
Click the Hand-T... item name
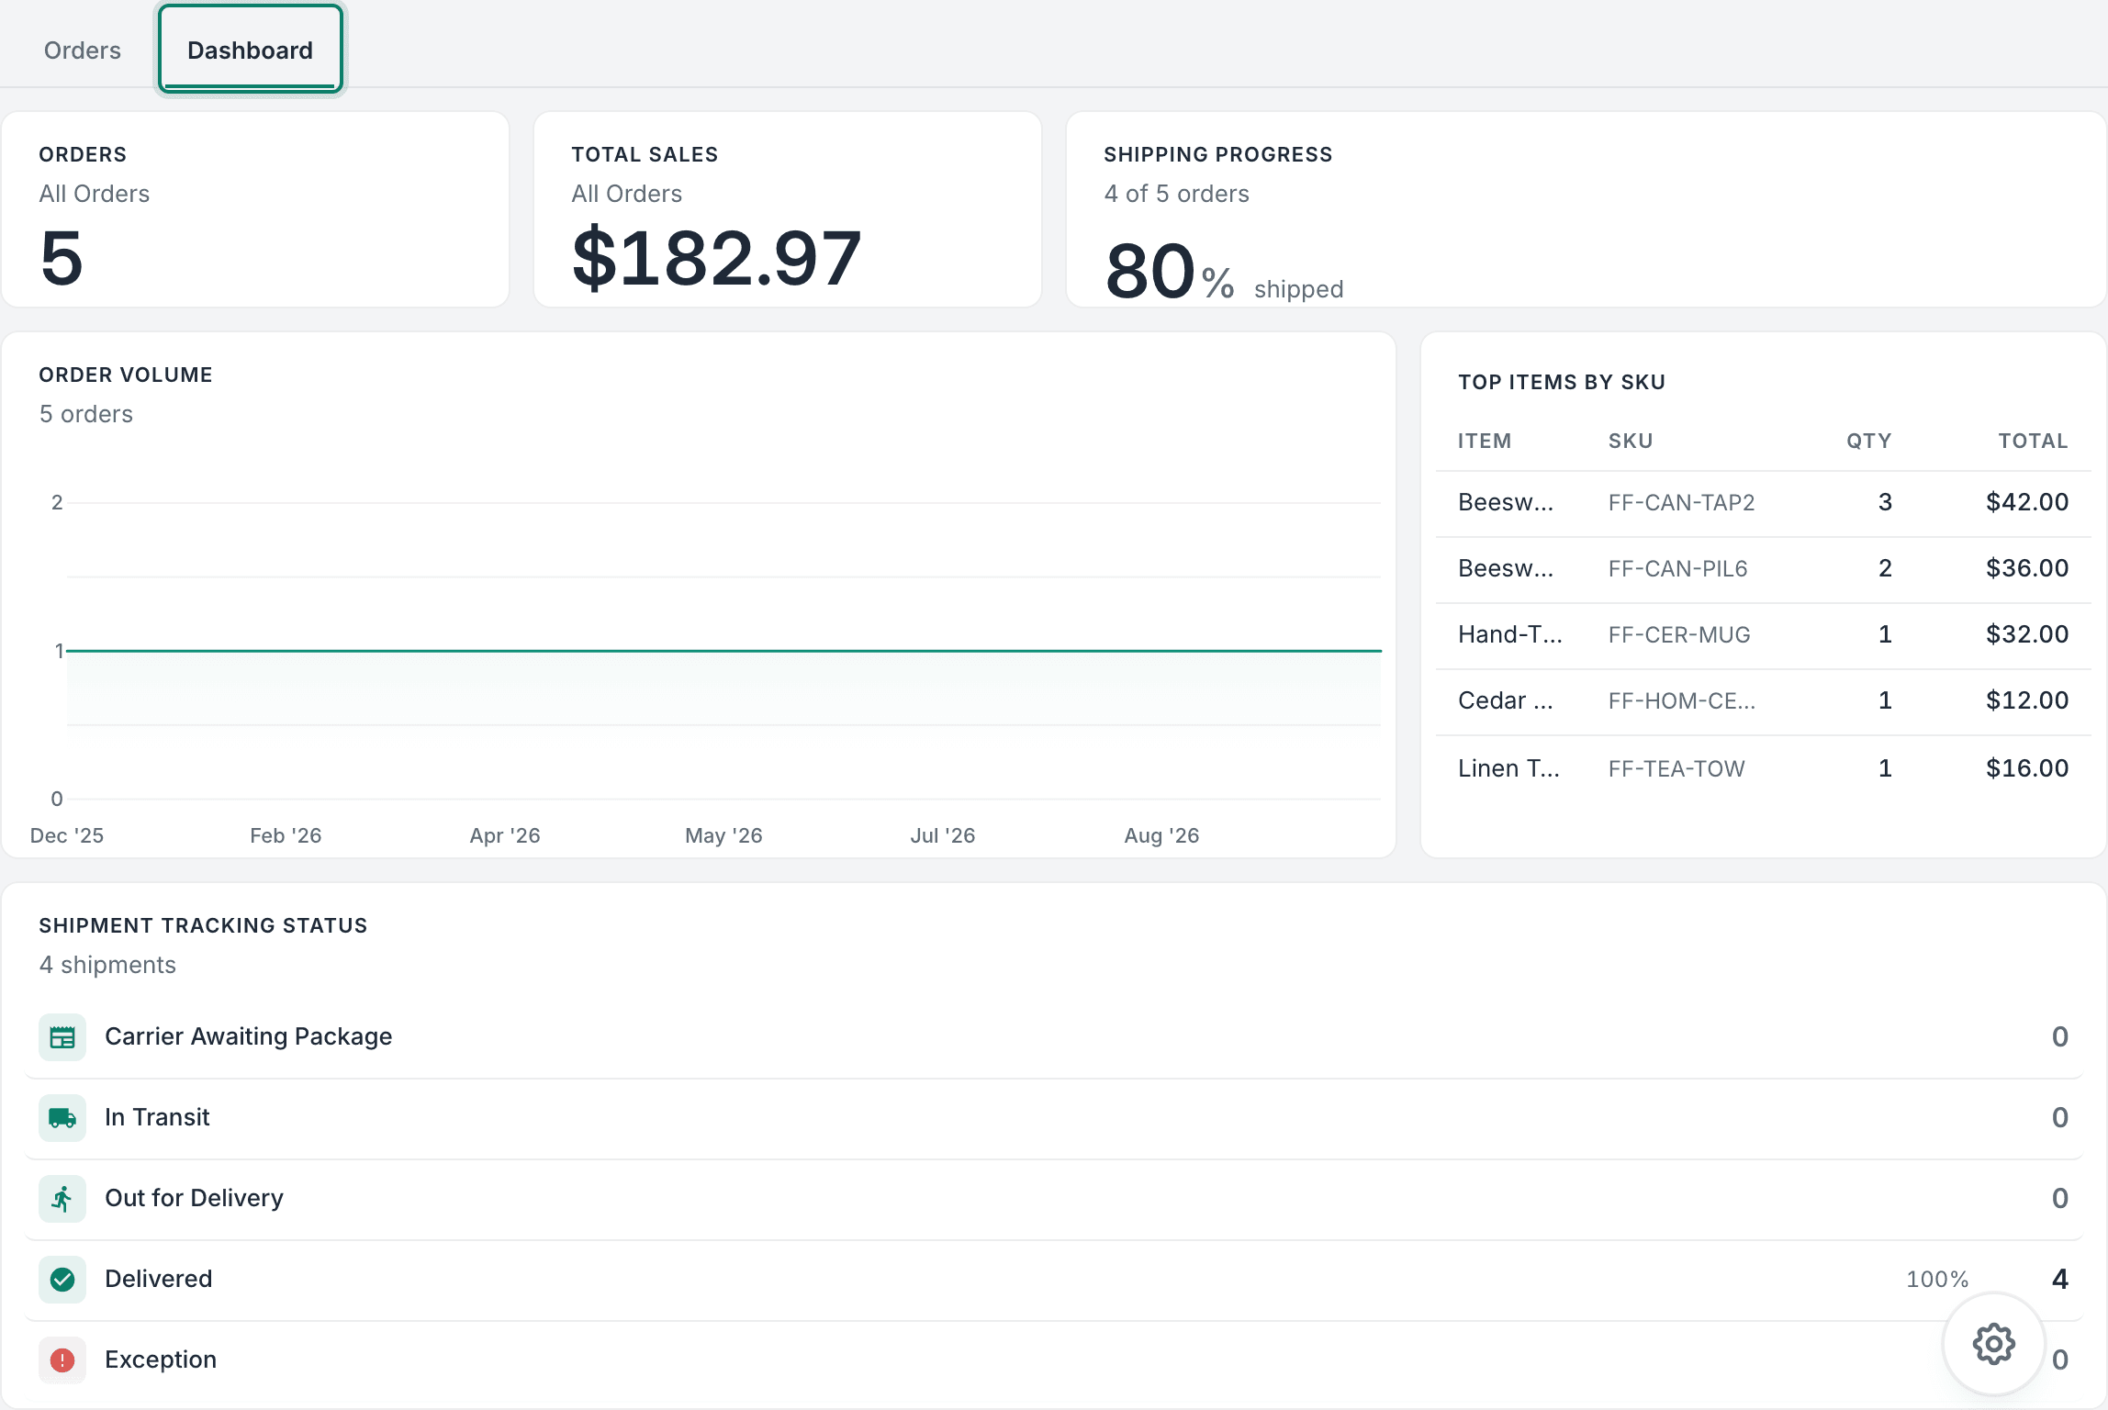coord(1509,634)
